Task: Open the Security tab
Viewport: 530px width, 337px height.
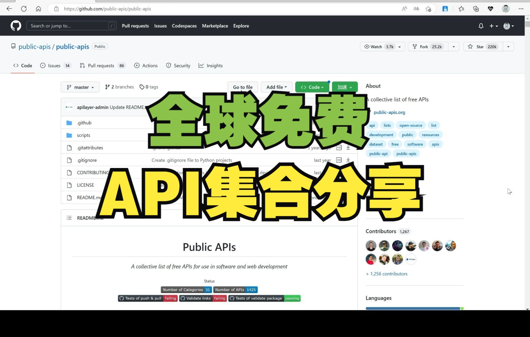Action: click(178, 65)
